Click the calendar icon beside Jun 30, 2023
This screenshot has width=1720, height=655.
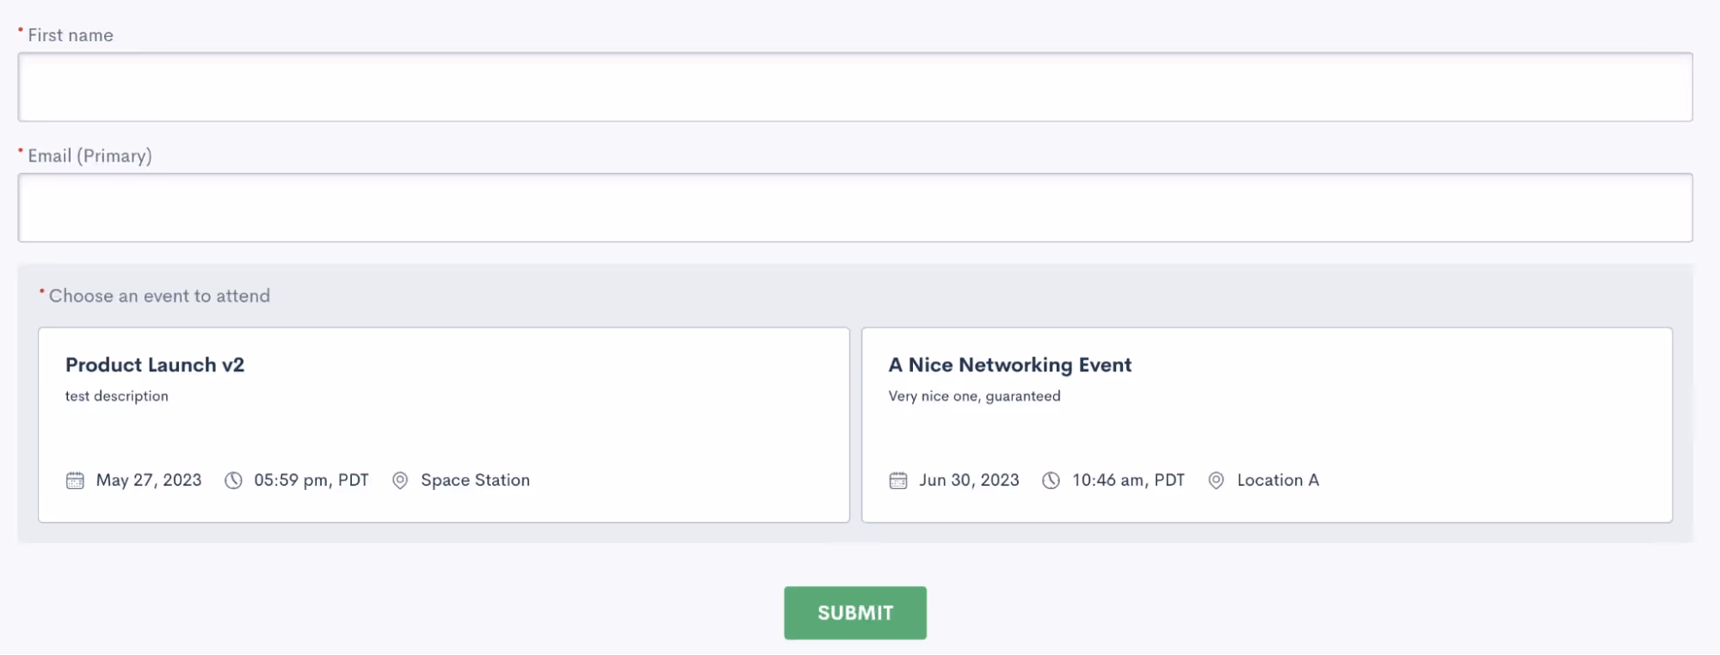click(898, 481)
